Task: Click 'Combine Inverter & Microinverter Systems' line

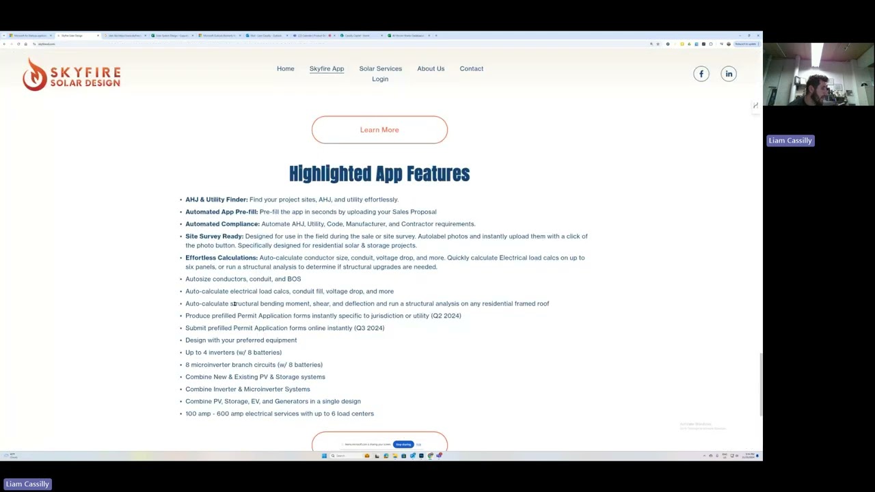Action: 247,389
